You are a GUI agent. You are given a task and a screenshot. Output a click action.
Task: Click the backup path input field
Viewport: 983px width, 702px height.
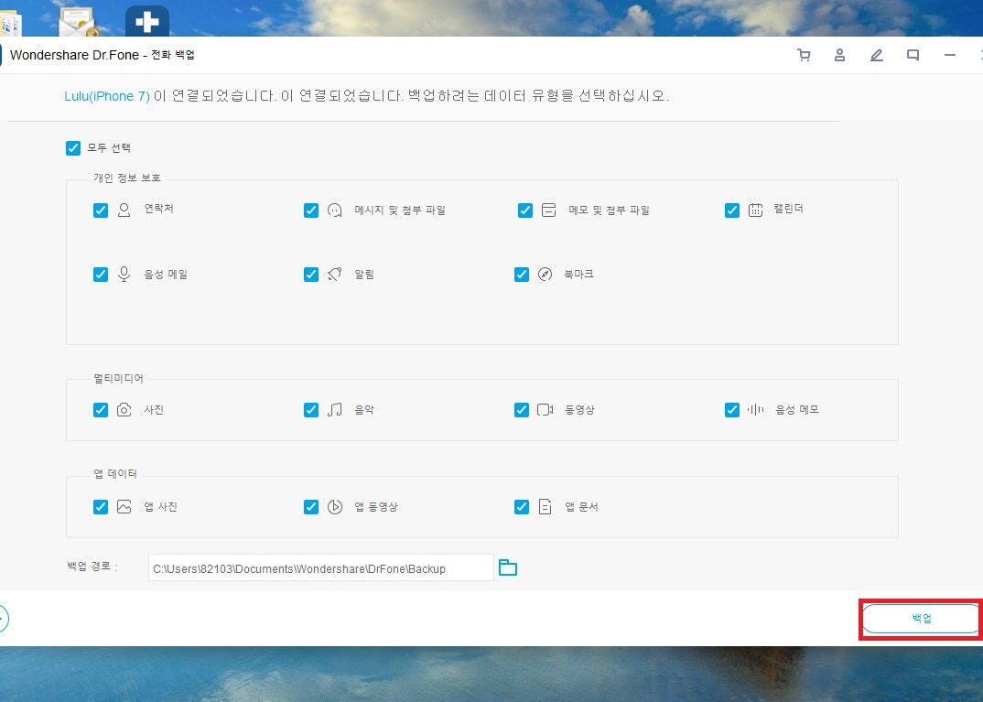pos(321,567)
